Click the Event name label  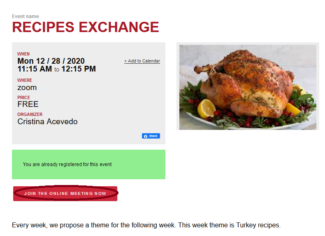[25, 16]
